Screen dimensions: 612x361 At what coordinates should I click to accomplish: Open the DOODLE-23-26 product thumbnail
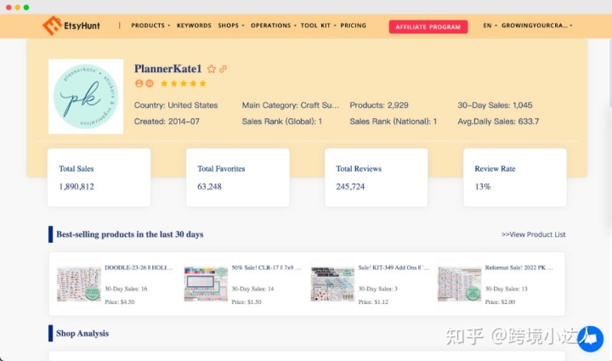pyautogui.click(x=79, y=285)
